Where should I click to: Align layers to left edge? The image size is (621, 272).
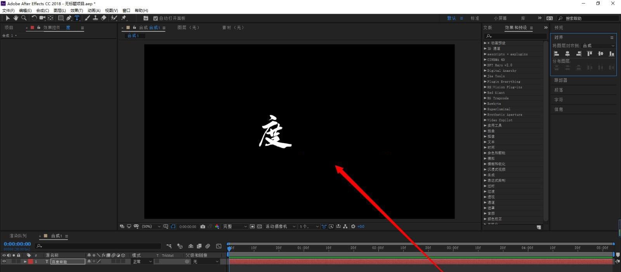(556, 54)
